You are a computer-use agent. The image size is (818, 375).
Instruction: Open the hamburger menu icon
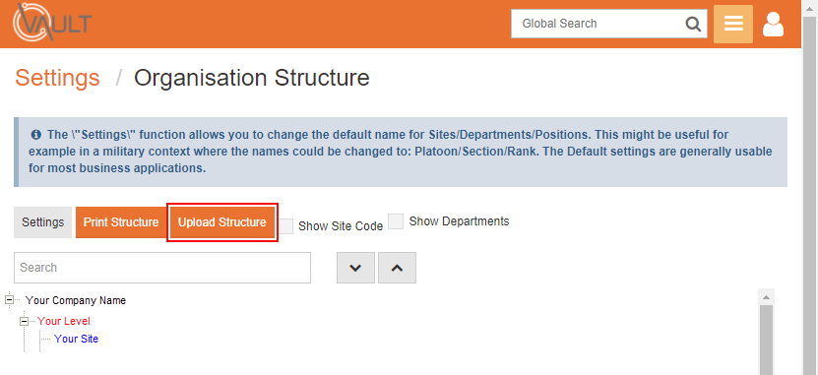click(x=733, y=24)
